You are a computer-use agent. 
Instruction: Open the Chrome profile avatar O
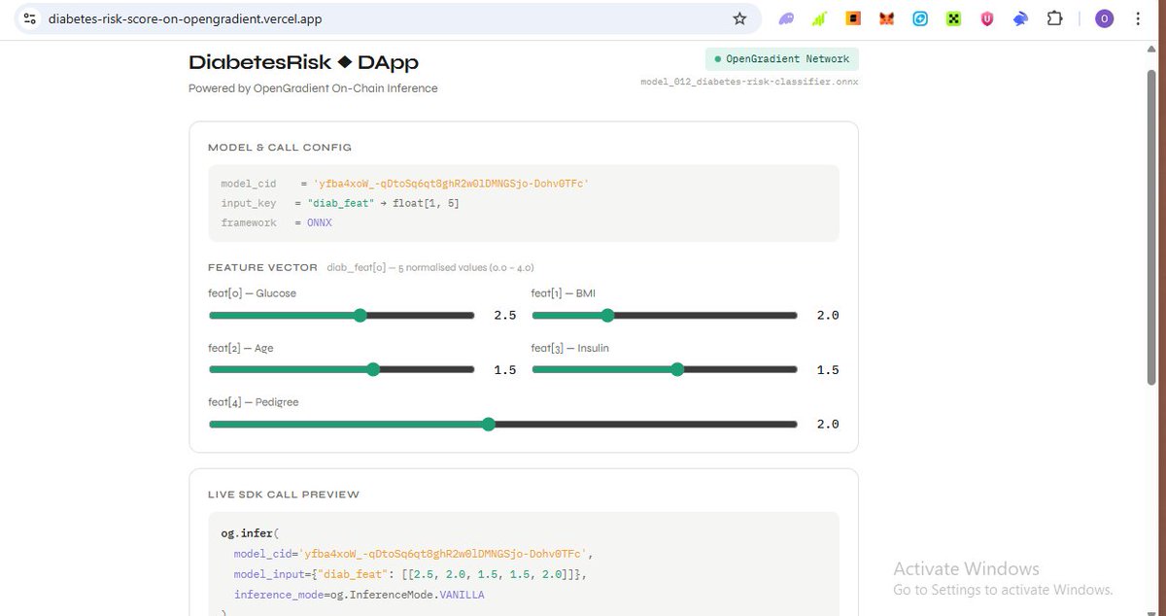click(x=1104, y=18)
